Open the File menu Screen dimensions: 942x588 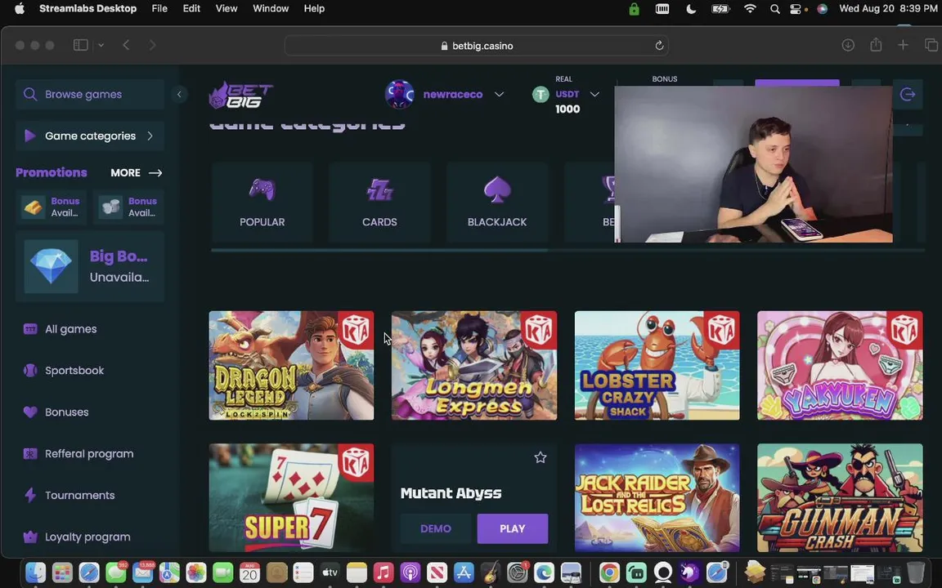click(159, 8)
